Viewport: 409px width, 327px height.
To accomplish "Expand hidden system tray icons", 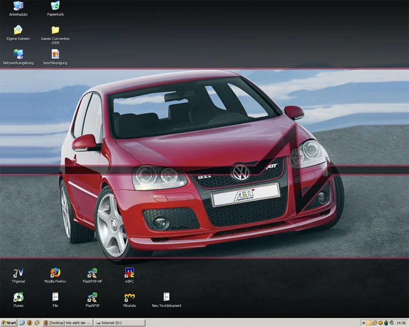I will (363, 322).
